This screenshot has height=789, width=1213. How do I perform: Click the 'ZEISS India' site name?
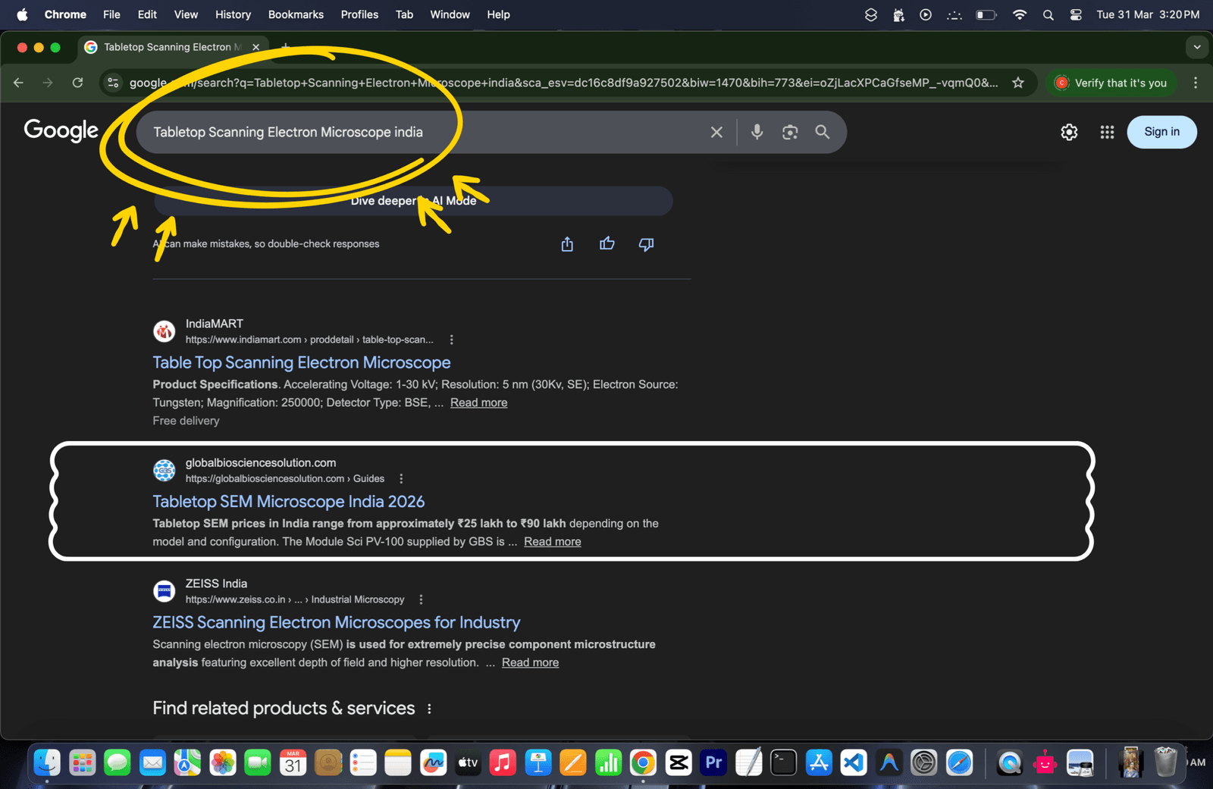[216, 584]
